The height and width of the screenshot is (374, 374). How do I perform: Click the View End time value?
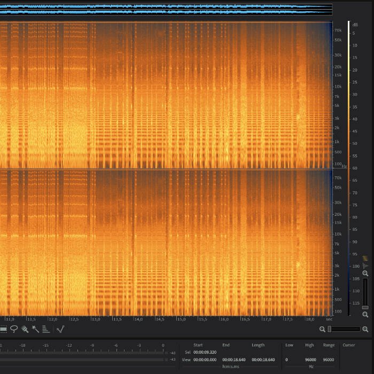[x=233, y=360]
